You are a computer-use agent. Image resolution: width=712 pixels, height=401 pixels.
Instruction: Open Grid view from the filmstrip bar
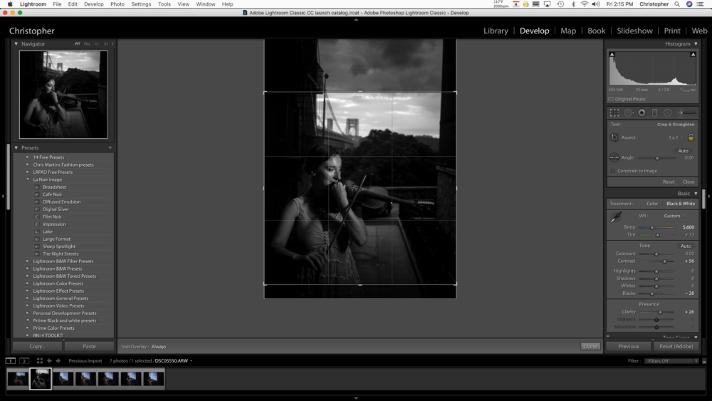pyautogui.click(x=39, y=361)
